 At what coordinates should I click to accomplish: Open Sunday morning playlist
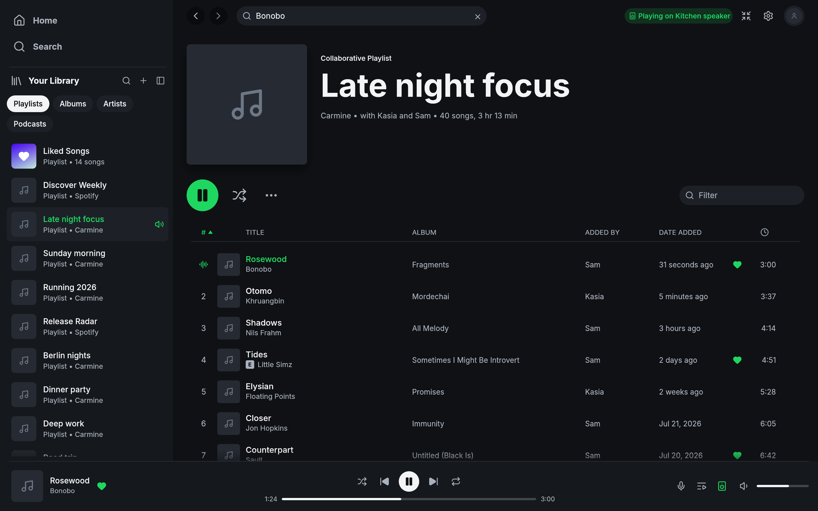click(x=87, y=259)
